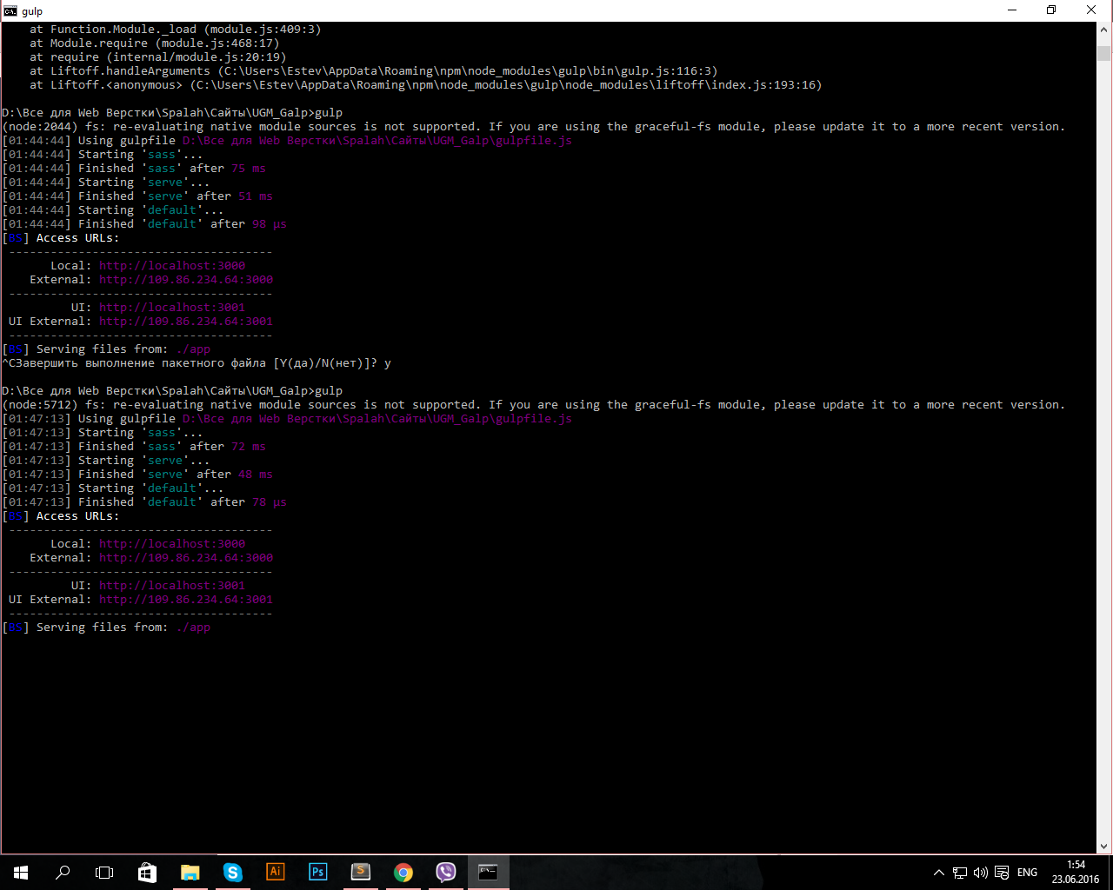Click 'Finished default after 78 μs' line
1113x890 pixels.
[x=144, y=502]
